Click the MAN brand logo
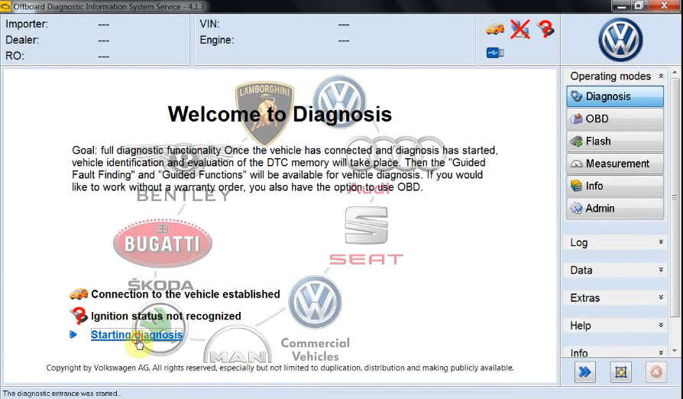 tap(238, 345)
